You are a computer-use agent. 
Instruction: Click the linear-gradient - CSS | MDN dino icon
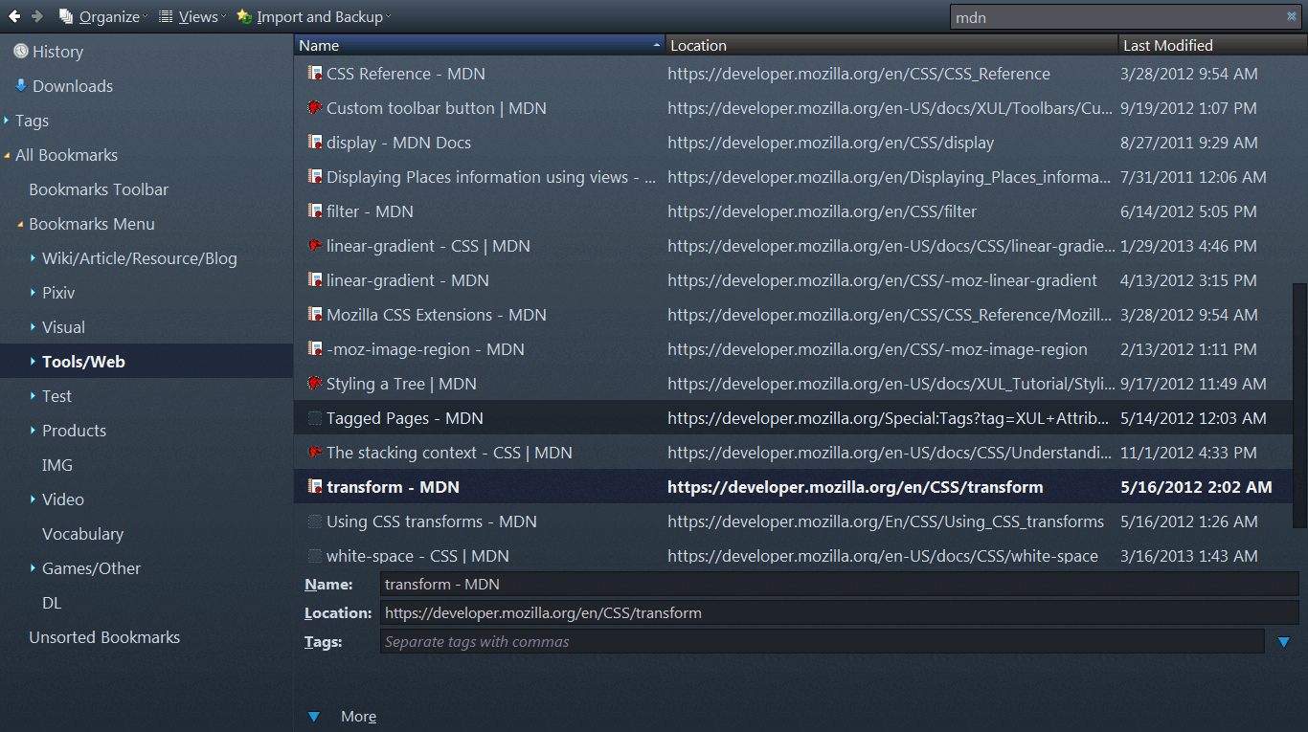click(x=315, y=246)
